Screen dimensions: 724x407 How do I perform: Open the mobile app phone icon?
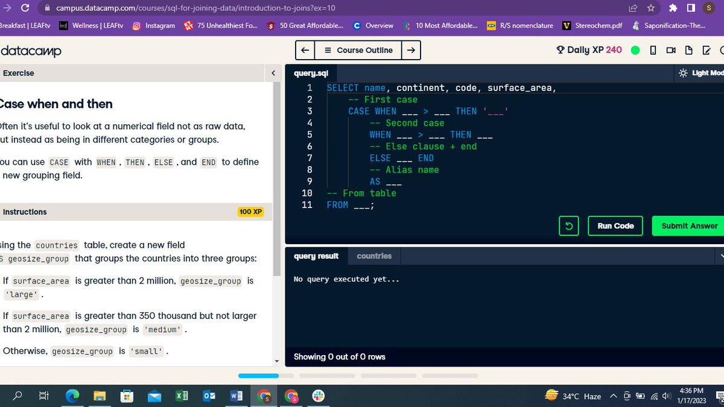653,50
